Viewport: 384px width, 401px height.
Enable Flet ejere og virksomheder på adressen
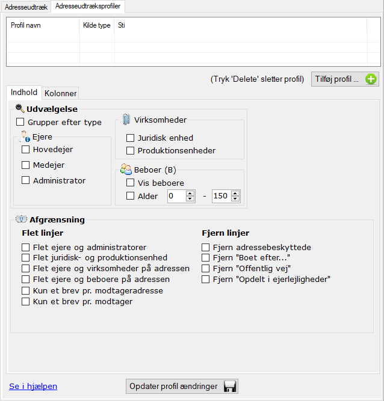[26, 268]
